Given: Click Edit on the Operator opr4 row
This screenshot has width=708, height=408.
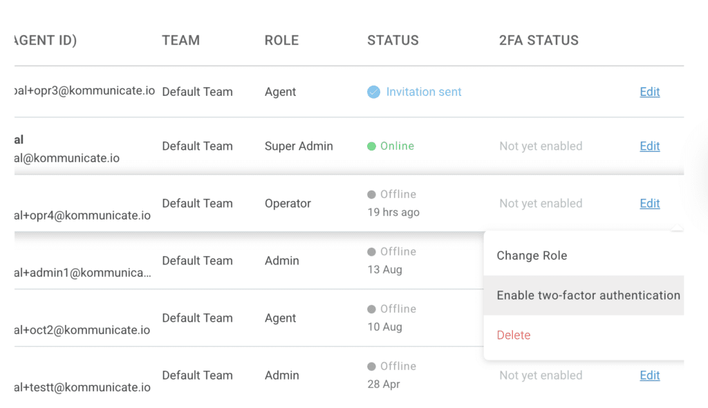Looking at the screenshot, I should click(649, 203).
